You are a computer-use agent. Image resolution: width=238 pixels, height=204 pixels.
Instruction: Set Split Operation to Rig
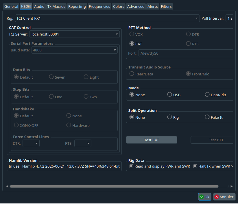click(173, 117)
